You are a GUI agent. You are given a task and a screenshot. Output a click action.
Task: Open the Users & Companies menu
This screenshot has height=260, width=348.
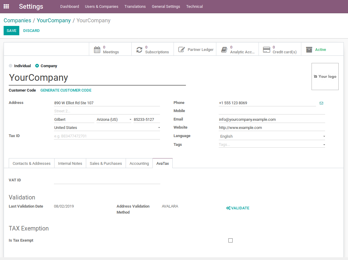click(x=102, y=6)
